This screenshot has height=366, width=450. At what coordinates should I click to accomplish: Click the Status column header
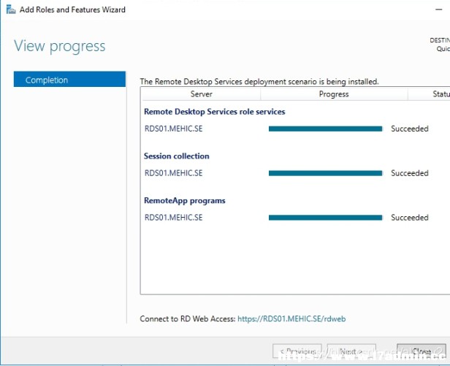[429, 94]
